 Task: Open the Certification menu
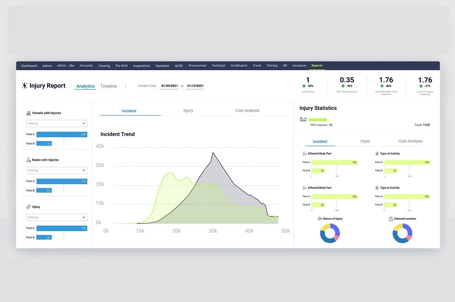[239, 66]
